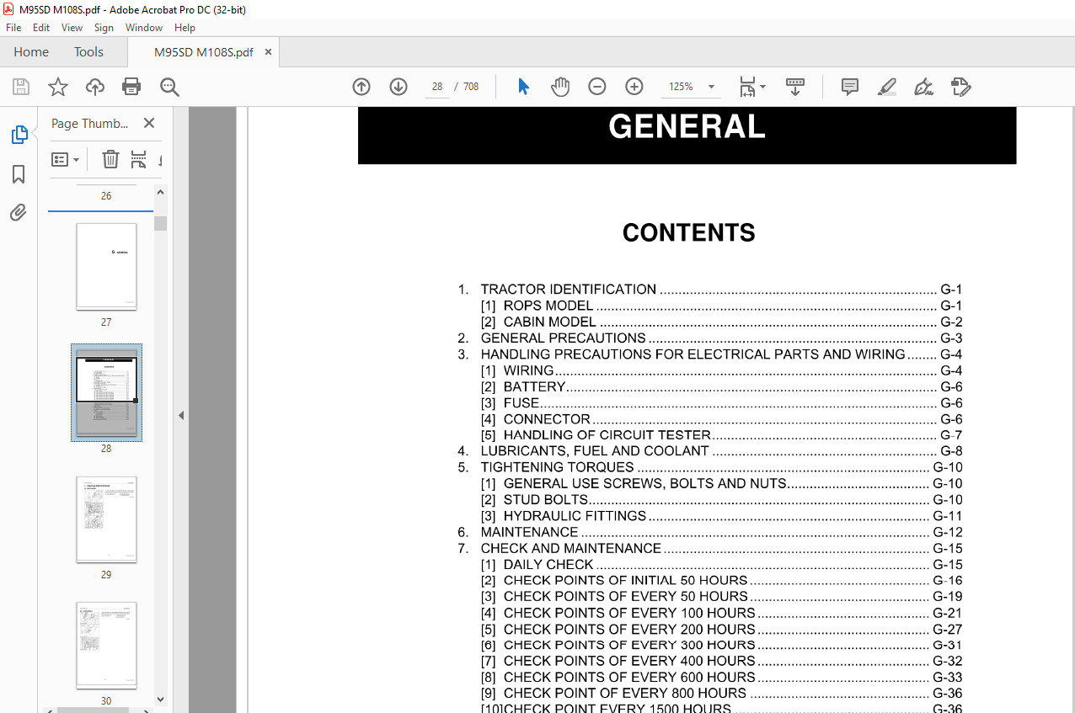Collapse the navigation pane with arrow
This screenshot has width=1075, height=713.
(x=181, y=415)
